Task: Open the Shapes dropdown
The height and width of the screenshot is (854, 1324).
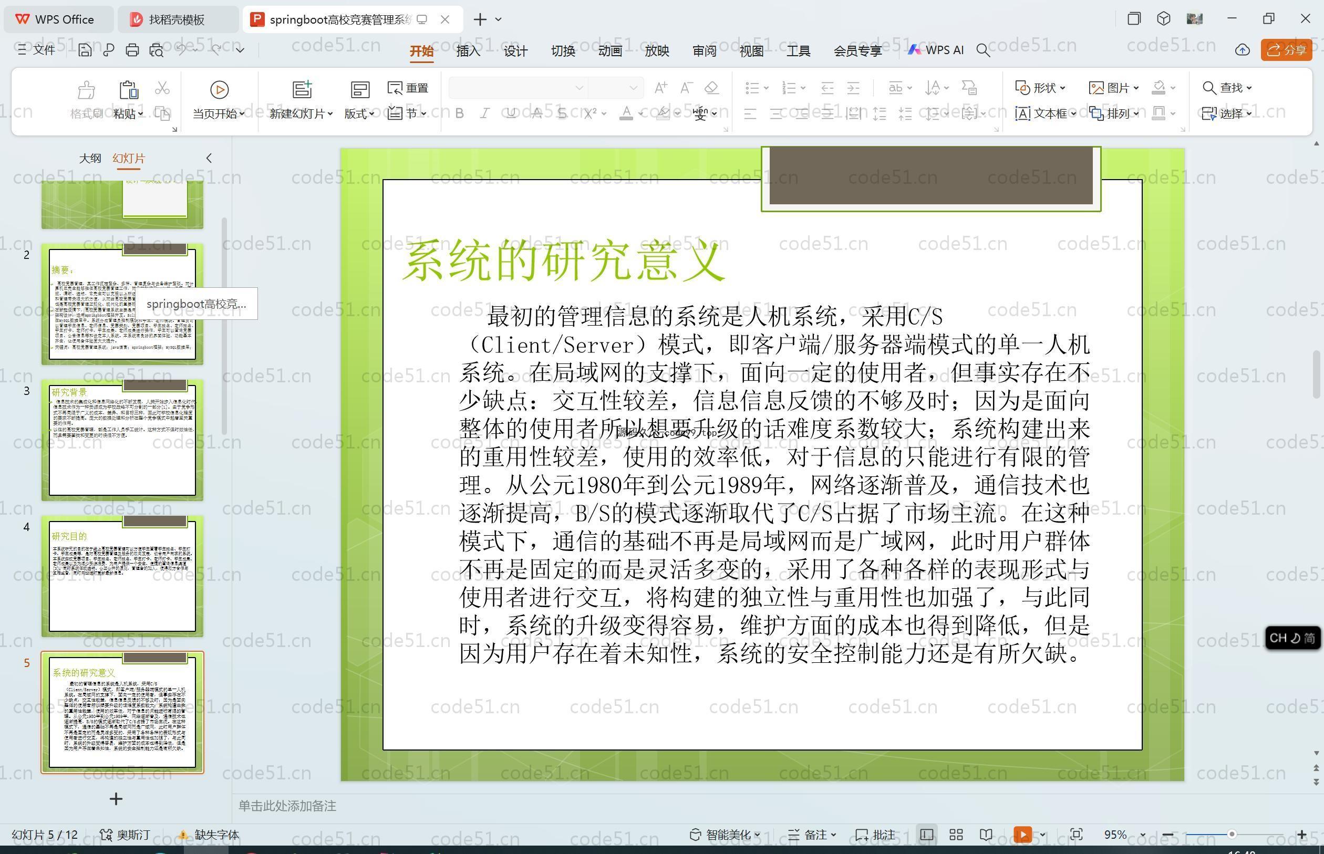Action: 1040,88
